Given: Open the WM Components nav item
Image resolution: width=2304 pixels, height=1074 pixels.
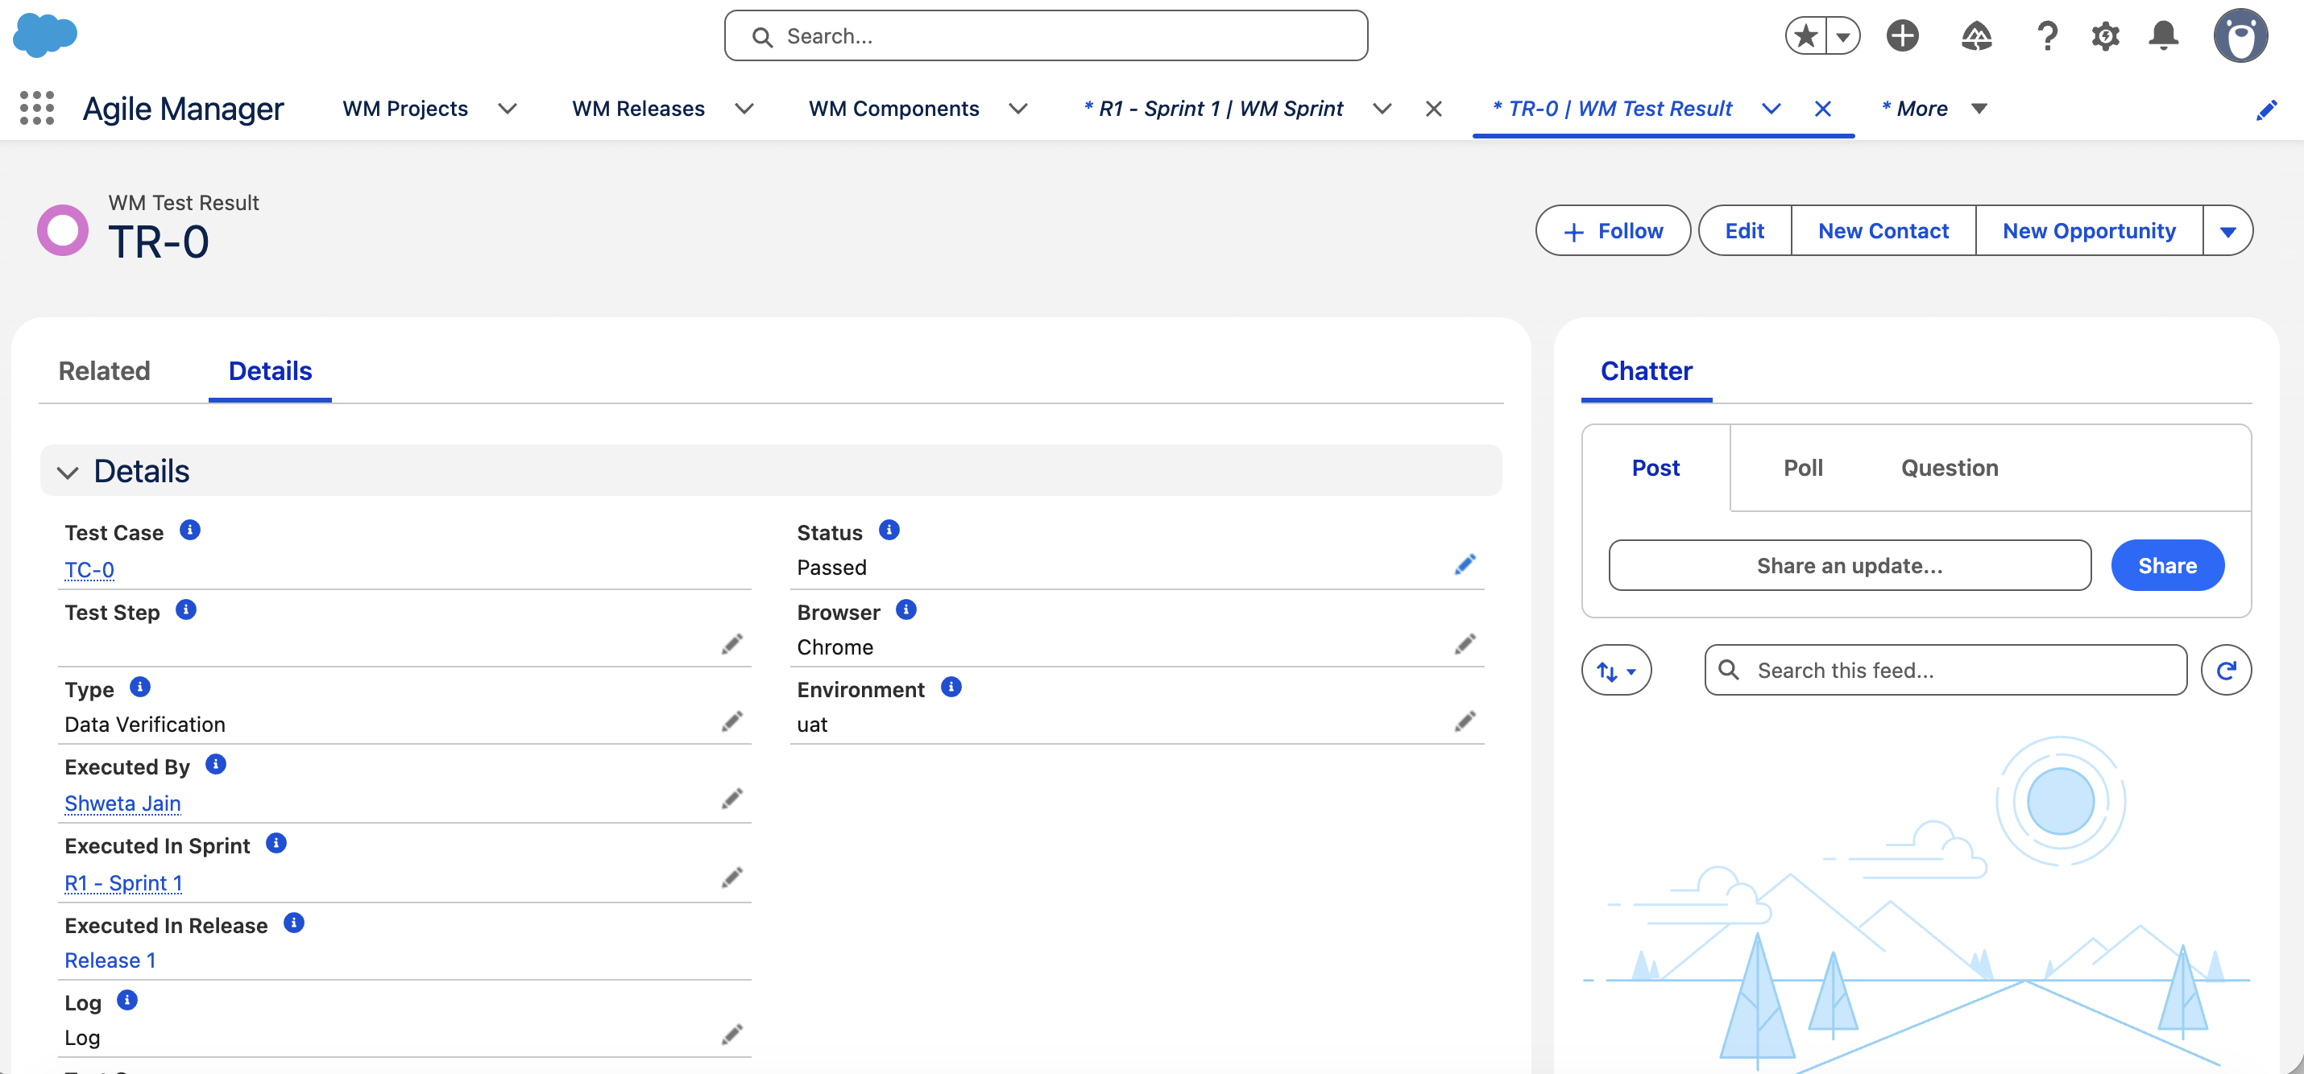Looking at the screenshot, I should 893,109.
